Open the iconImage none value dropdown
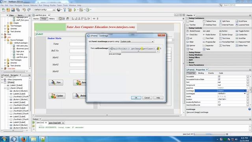The image size is (252, 142). tap(245, 91)
